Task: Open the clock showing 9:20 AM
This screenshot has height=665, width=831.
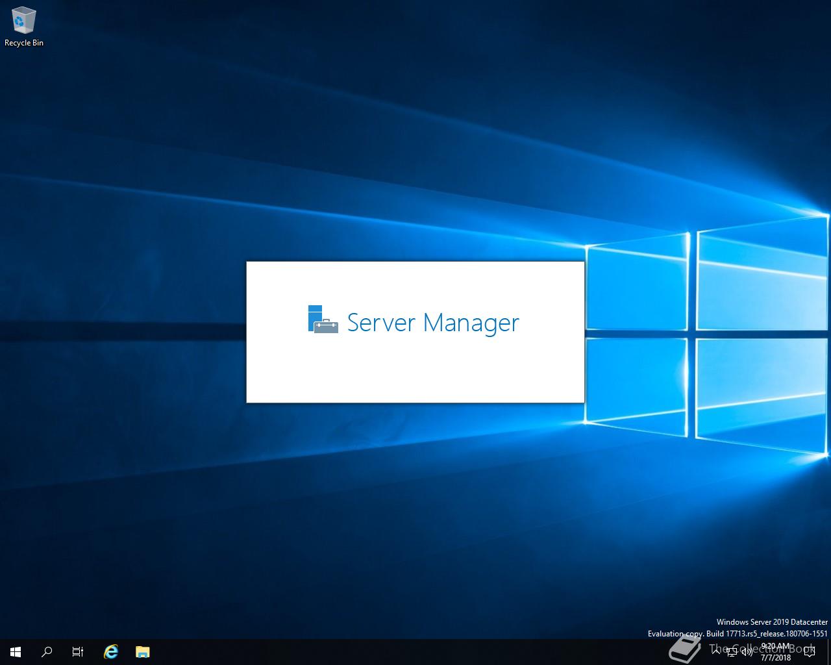Action: coord(776,652)
